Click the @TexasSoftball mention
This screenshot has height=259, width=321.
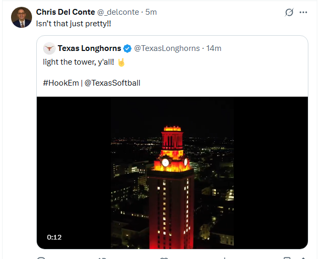pyautogui.click(x=112, y=83)
